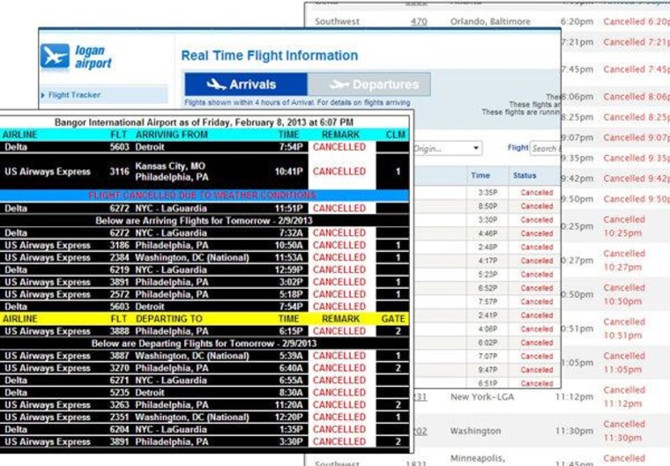Click the yellow DEPARTING TO header
This screenshot has width=670, height=466.
169,319
